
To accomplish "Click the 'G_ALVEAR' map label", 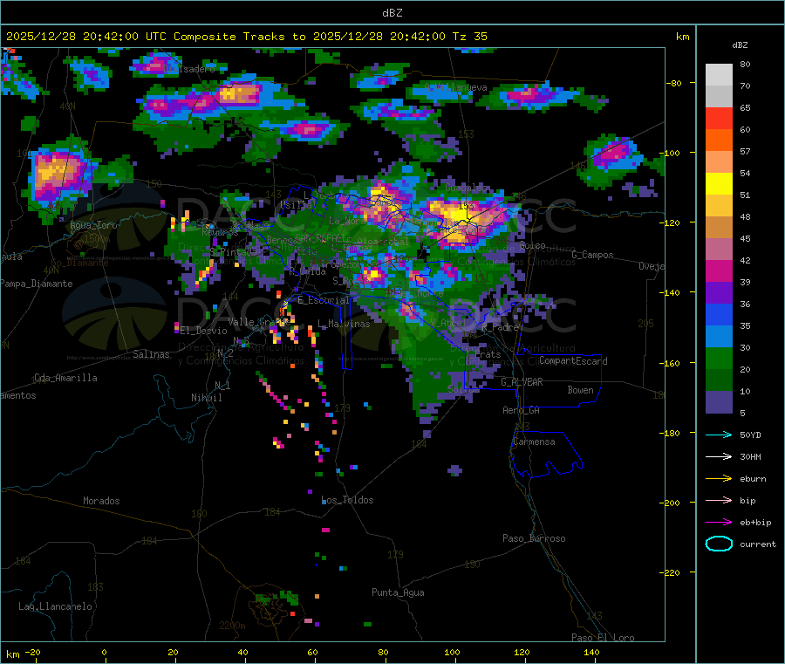I will [522, 382].
